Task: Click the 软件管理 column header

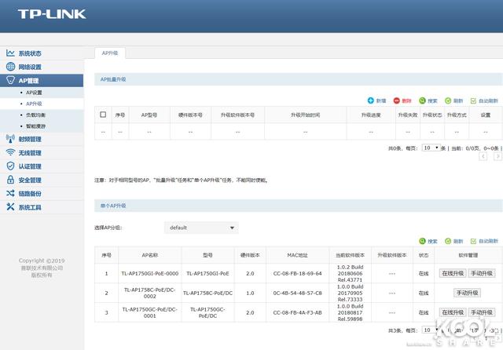Action: 468,255
